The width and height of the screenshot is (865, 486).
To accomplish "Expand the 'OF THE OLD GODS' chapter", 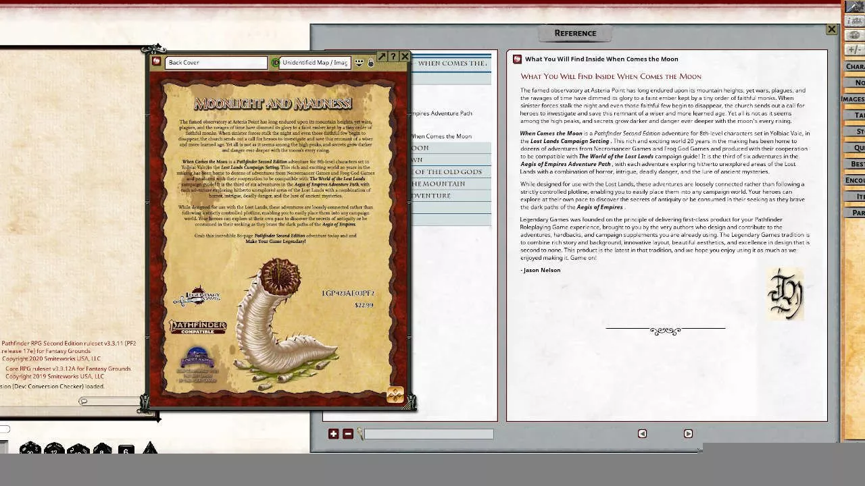I will [x=451, y=171].
